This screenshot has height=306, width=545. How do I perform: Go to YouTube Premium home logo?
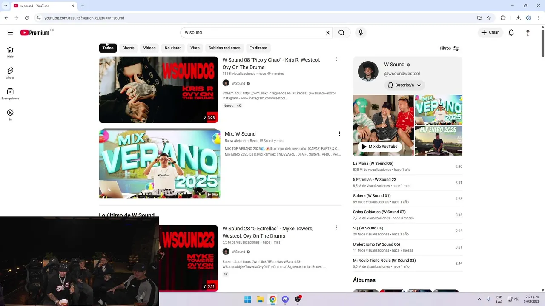tap(35, 33)
